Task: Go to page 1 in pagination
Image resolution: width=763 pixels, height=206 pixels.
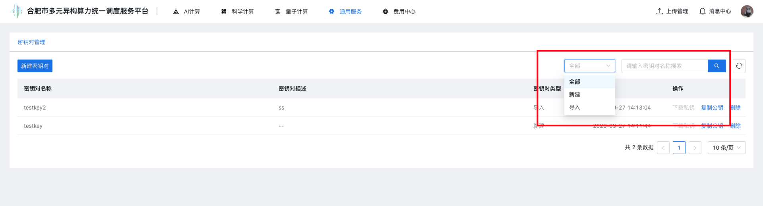Action: point(679,148)
